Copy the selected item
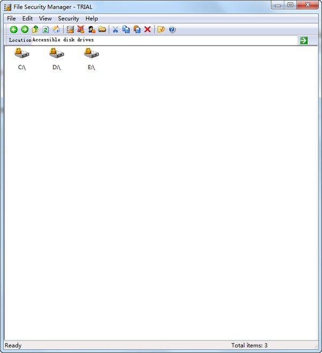This screenshot has width=322, height=353. 126,30
